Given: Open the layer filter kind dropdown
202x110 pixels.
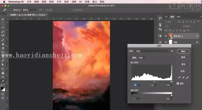Looking at the screenshot, I should pos(171,22).
